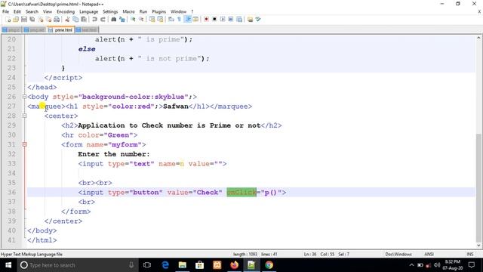Toggle word wrap from the toolbar
This screenshot has width=483, height=272.
pyautogui.click(x=171, y=20)
